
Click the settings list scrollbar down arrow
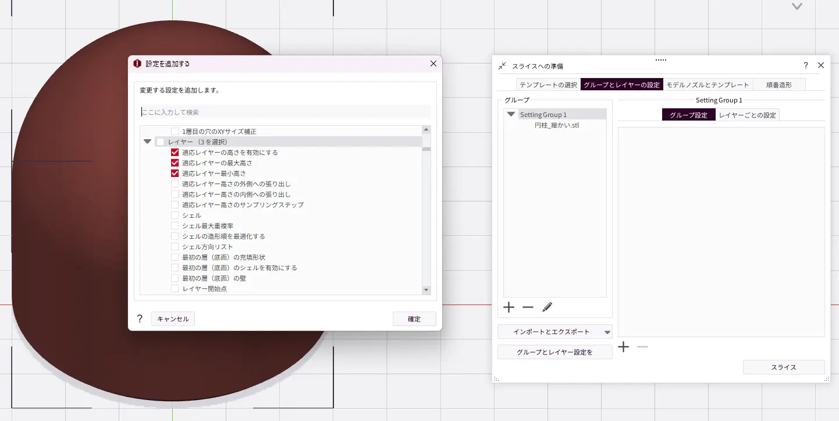point(426,290)
